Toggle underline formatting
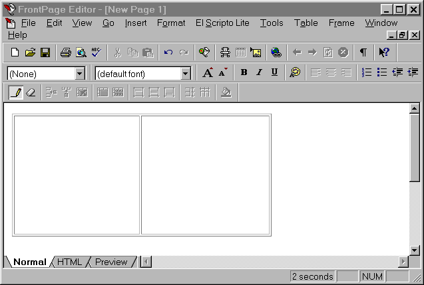This screenshot has height=285, width=424. coord(274,72)
